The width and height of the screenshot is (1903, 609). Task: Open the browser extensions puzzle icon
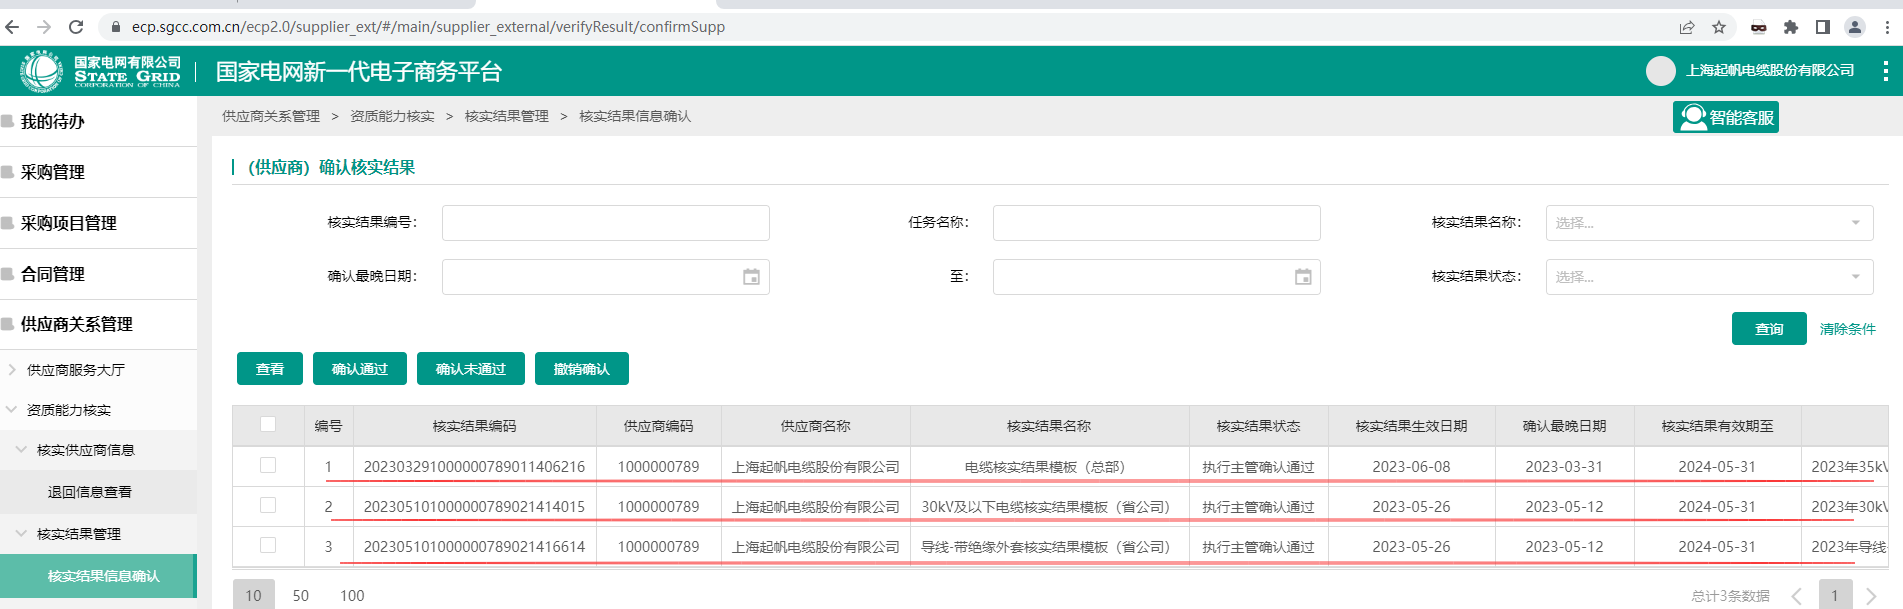[x=1791, y=27]
